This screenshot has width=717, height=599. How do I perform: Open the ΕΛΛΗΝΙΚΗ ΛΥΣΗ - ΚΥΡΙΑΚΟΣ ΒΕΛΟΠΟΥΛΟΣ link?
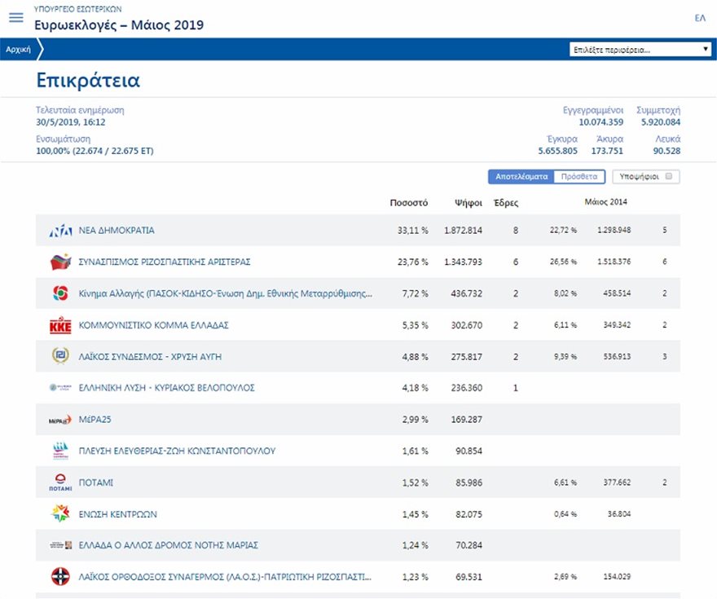[x=166, y=388]
